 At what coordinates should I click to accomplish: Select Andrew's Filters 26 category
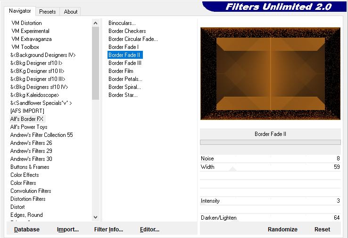point(31,143)
